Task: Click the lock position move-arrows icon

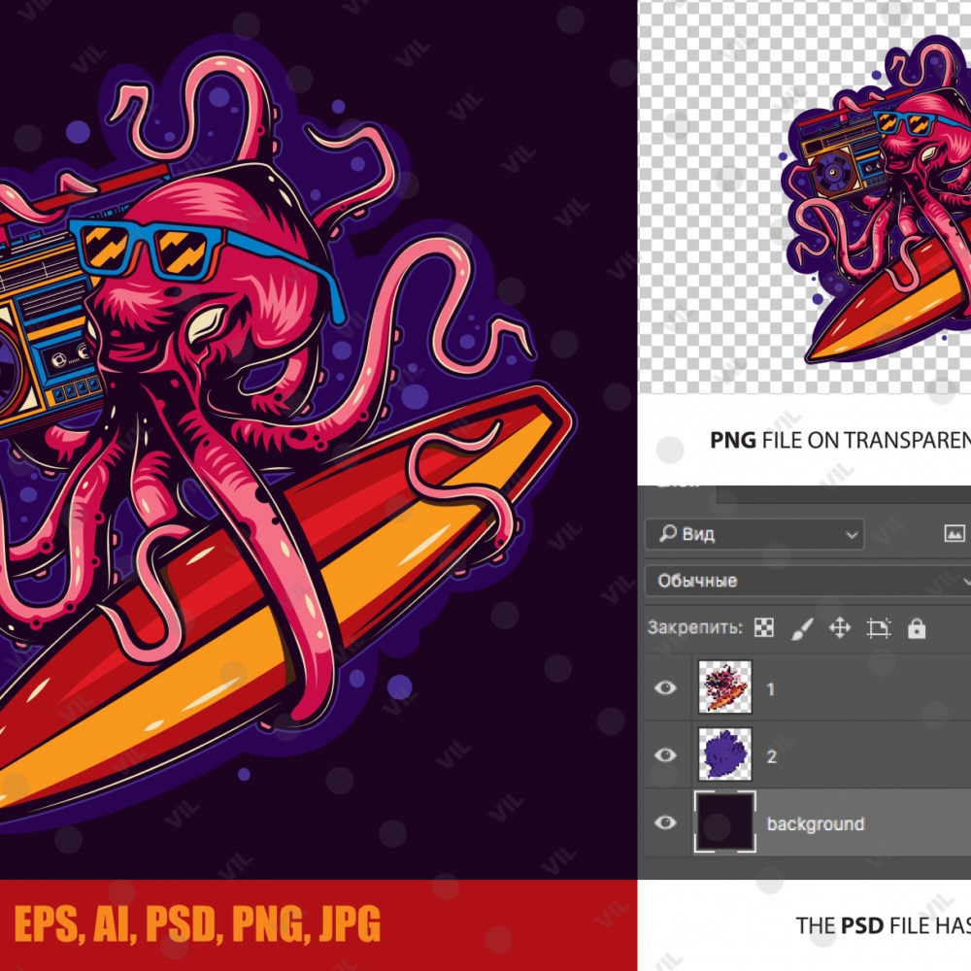Action: pos(840,628)
